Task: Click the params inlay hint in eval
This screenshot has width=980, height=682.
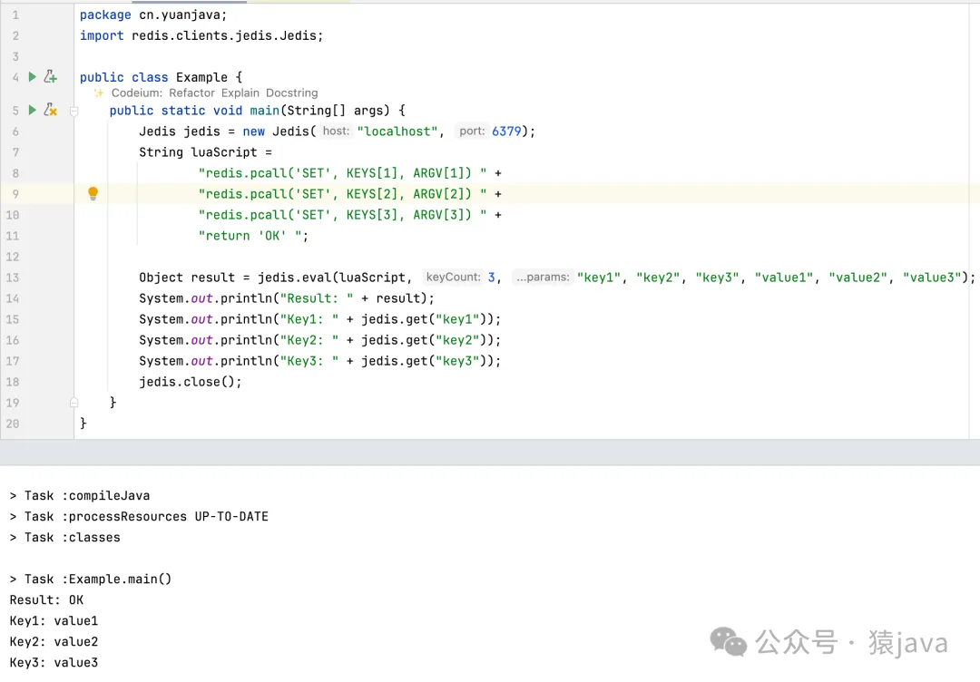Action: [x=542, y=278]
